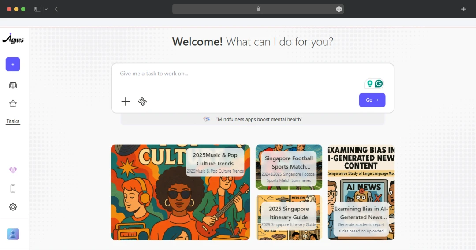Click the green lightbulb extension icon
Viewport: 476px width, 250px height.
click(x=370, y=83)
